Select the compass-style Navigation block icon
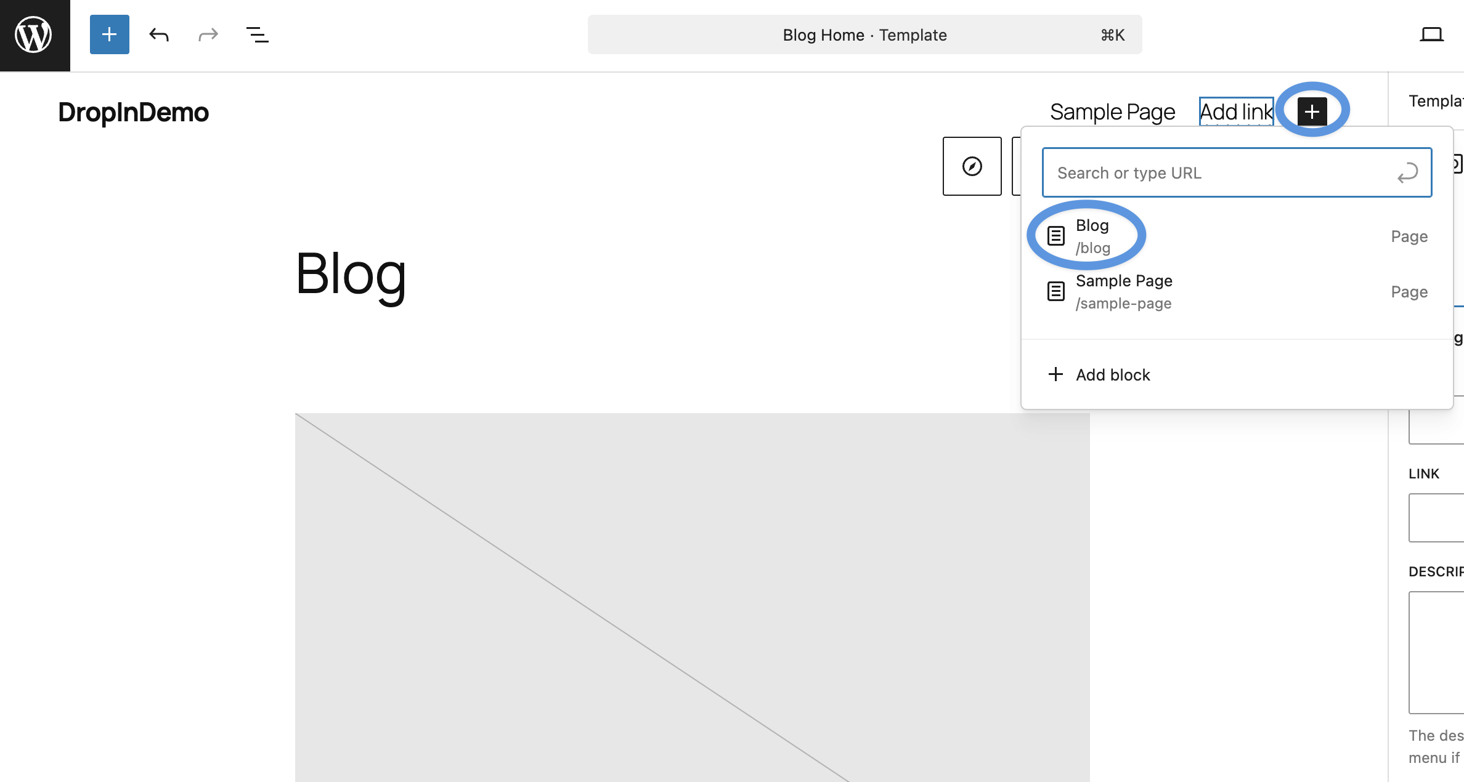Screen dimensions: 1464x782 tap(972, 166)
